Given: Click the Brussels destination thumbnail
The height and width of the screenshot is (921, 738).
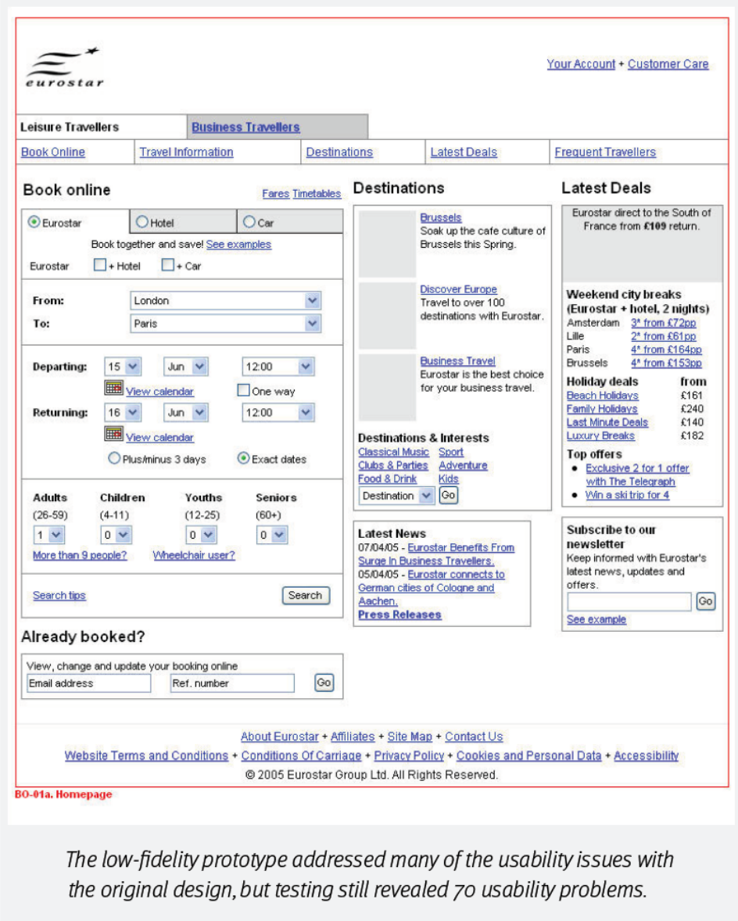Looking at the screenshot, I should click(x=387, y=243).
